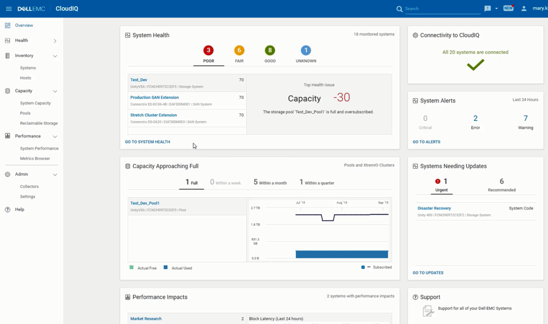Click the Support question mark icon
This screenshot has width=548, height=324.
click(x=415, y=297)
